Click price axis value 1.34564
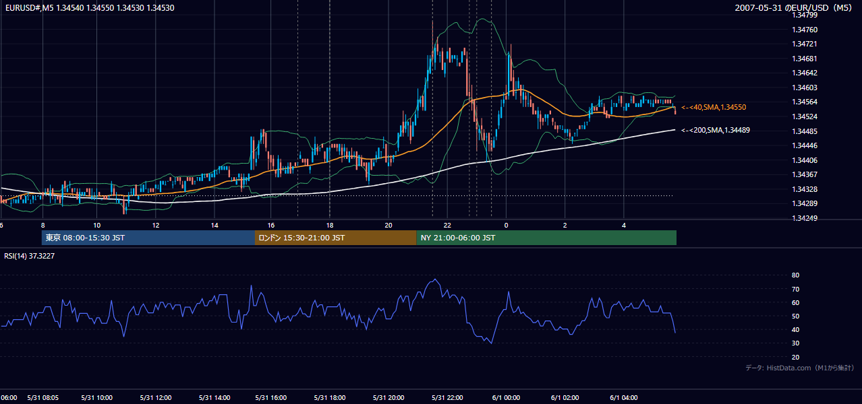 click(803, 102)
